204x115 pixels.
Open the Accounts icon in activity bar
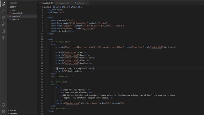point(4,105)
